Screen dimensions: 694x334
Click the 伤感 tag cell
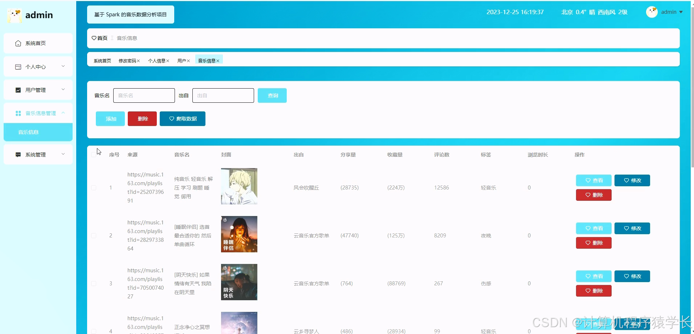point(486,284)
